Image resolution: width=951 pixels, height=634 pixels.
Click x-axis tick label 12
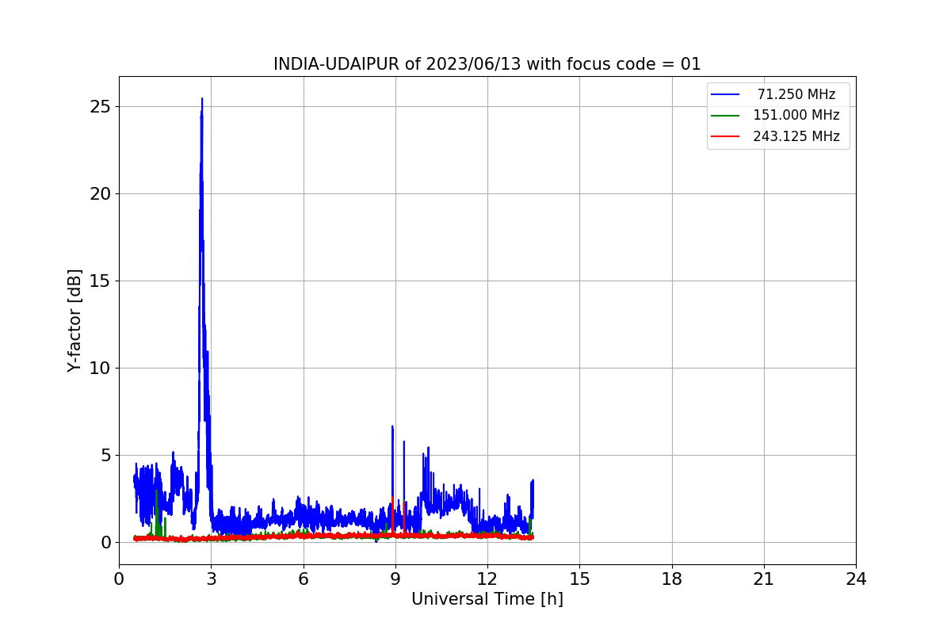pyautogui.click(x=487, y=579)
